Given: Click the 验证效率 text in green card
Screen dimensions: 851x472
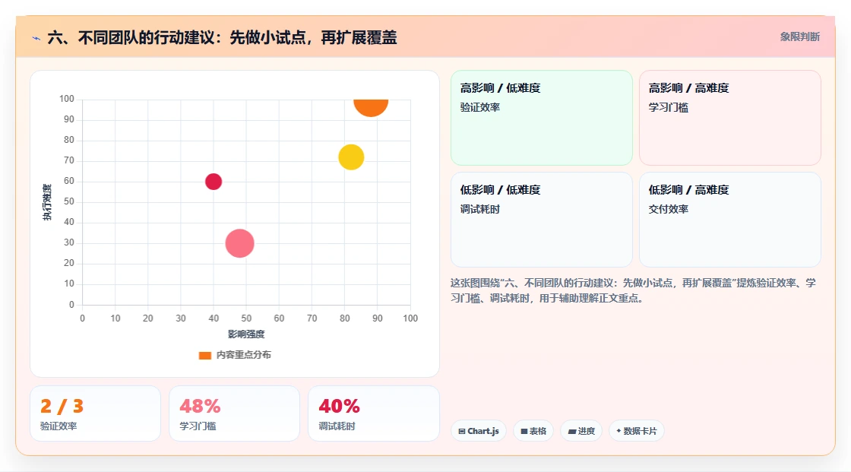Looking at the screenshot, I should (479, 107).
